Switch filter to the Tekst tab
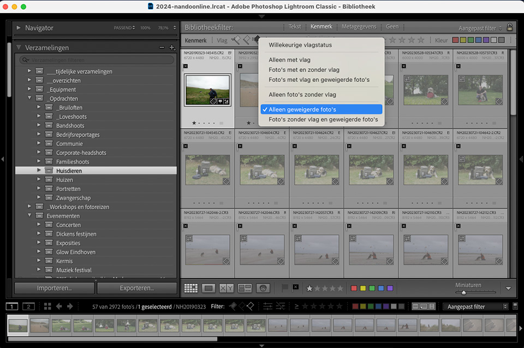 295,26
